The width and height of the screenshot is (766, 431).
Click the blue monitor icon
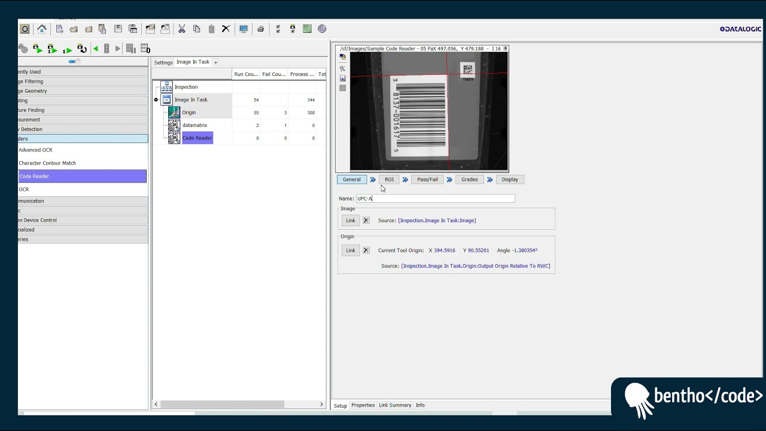coord(244,29)
